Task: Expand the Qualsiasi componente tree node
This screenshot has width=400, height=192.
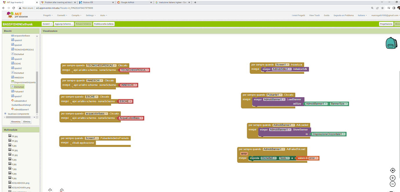Action: [x=5, y=114]
